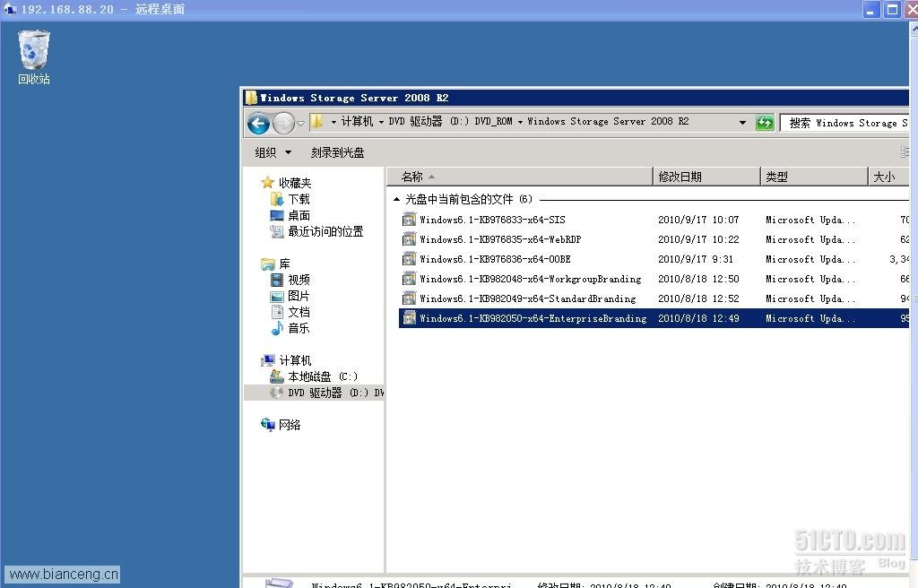Click the file name Windows6.1-KB976833-x64-SIS
This screenshot has height=588, width=918.
click(x=492, y=220)
